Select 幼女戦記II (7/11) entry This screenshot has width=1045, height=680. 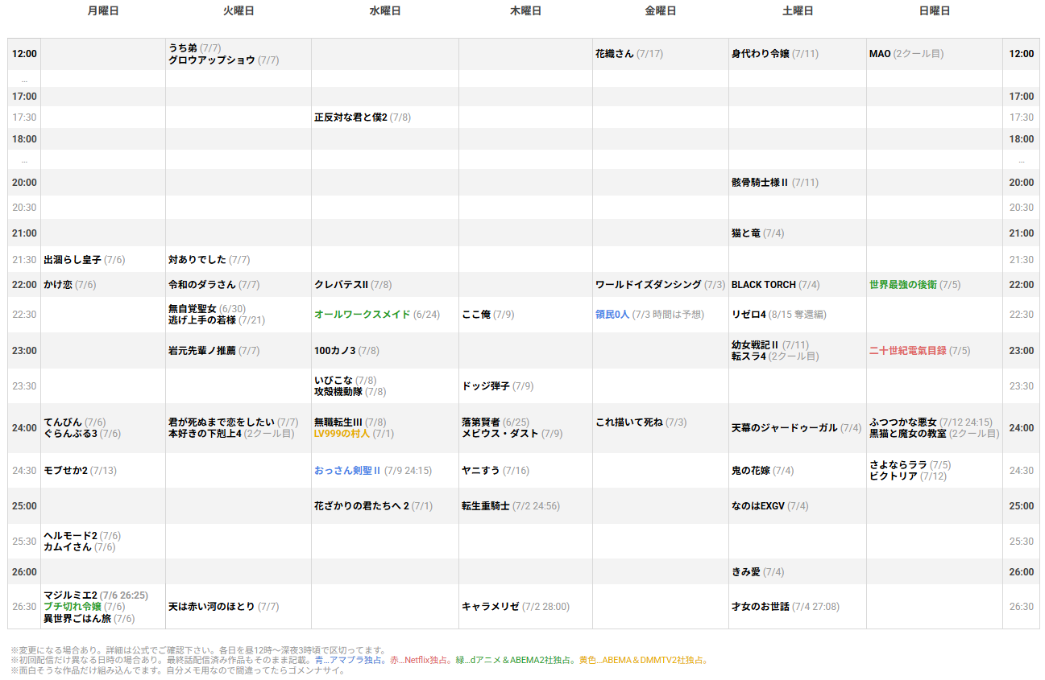point(770,345)
